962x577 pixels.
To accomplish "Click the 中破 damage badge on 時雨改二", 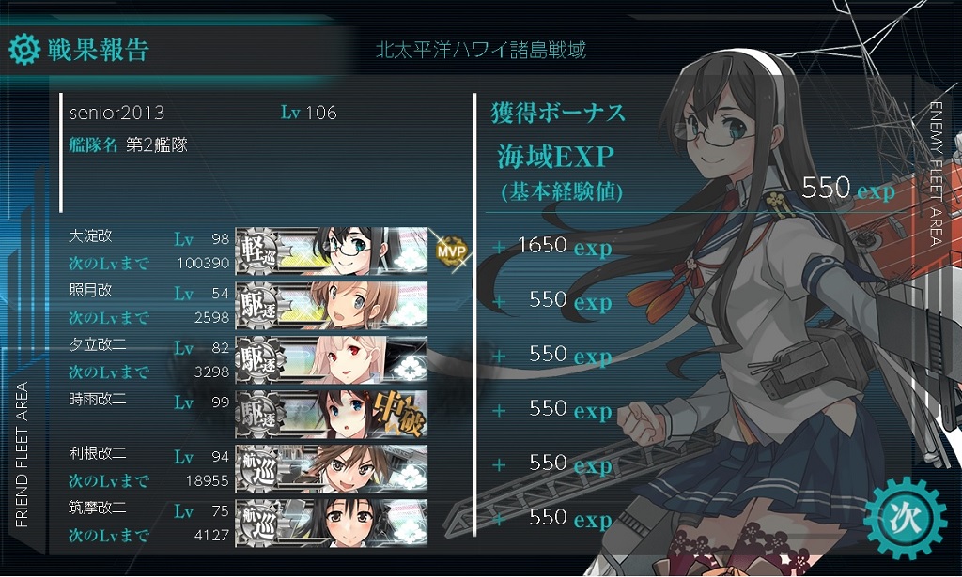I will [402, 414].
